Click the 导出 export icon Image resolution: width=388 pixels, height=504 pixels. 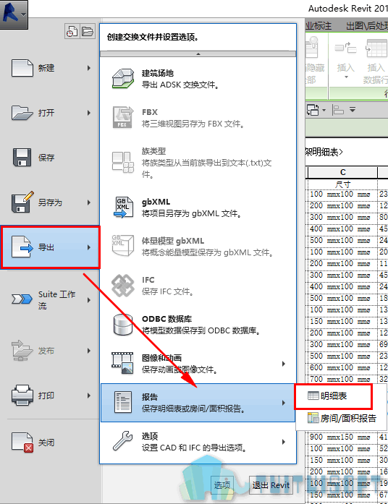pos(22,247)
